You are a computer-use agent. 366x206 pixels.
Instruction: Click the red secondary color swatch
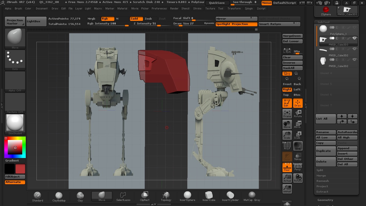(x=20, y=169)
